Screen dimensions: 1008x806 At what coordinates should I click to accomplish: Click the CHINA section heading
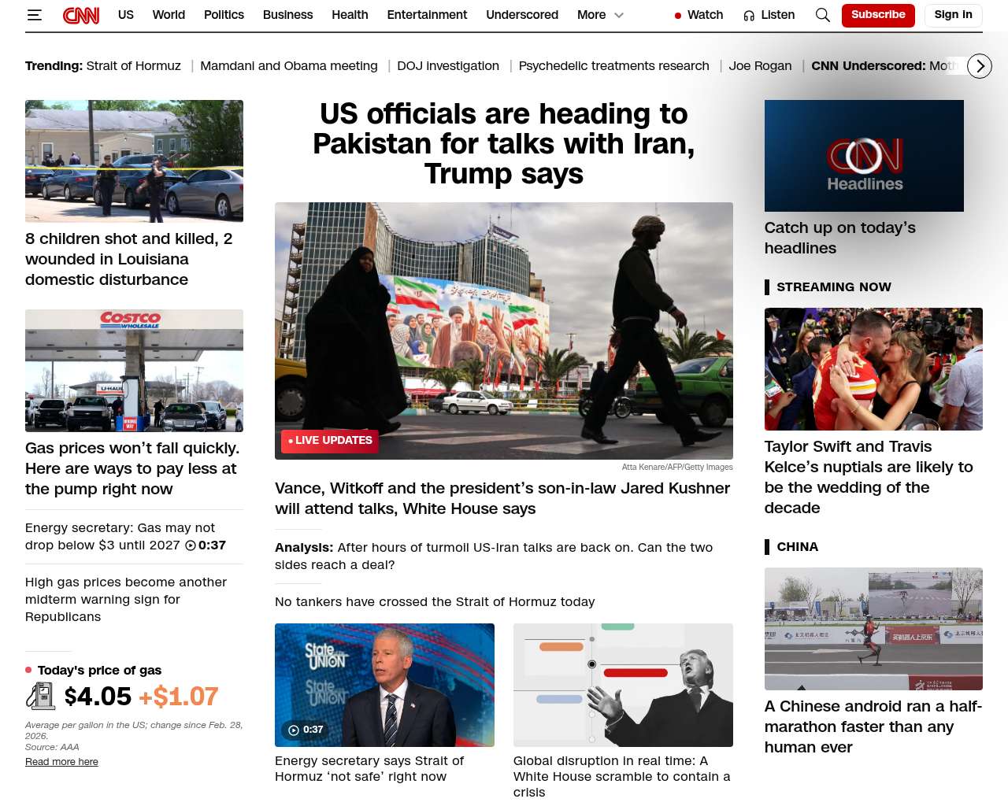pos(797,547)
